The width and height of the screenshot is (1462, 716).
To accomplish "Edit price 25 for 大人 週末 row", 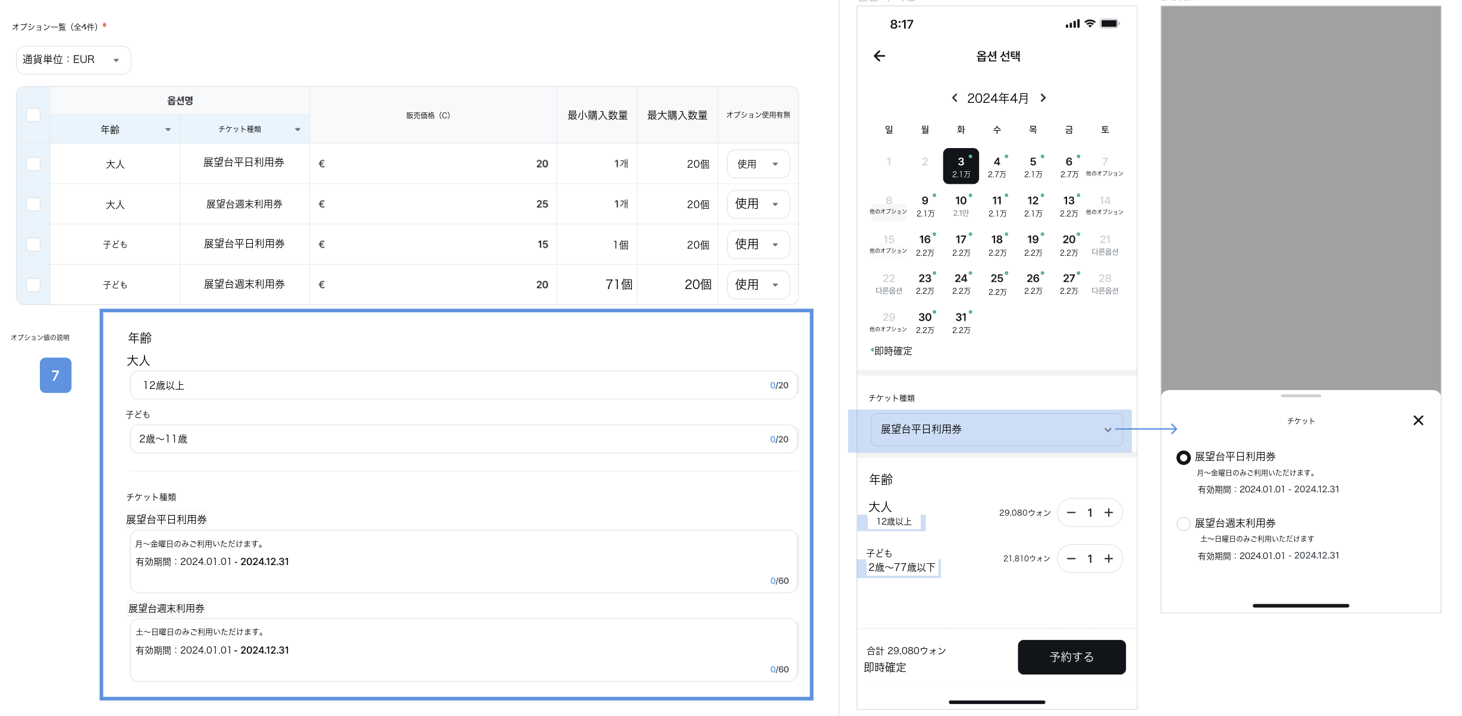I will click(433, 204).
